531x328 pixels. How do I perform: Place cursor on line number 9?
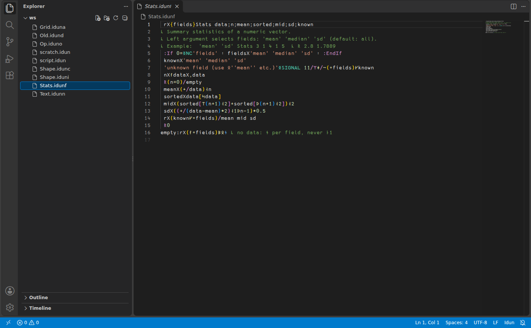(x=149, y=82)
